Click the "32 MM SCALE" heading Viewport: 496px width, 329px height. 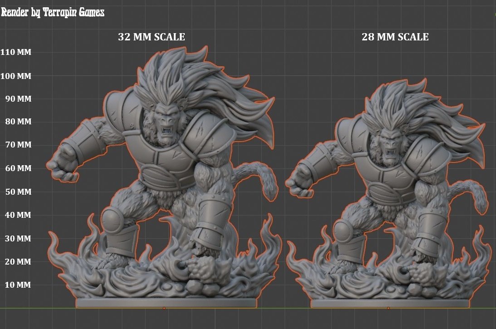tap(152, 37)
